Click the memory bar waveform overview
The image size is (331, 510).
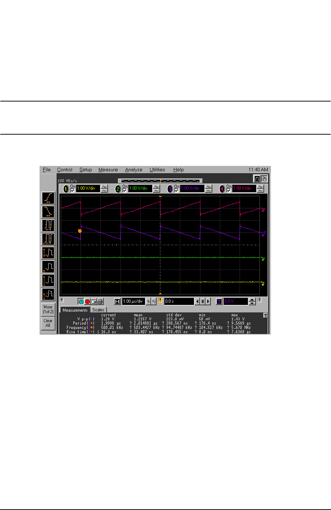pos(160,181)
